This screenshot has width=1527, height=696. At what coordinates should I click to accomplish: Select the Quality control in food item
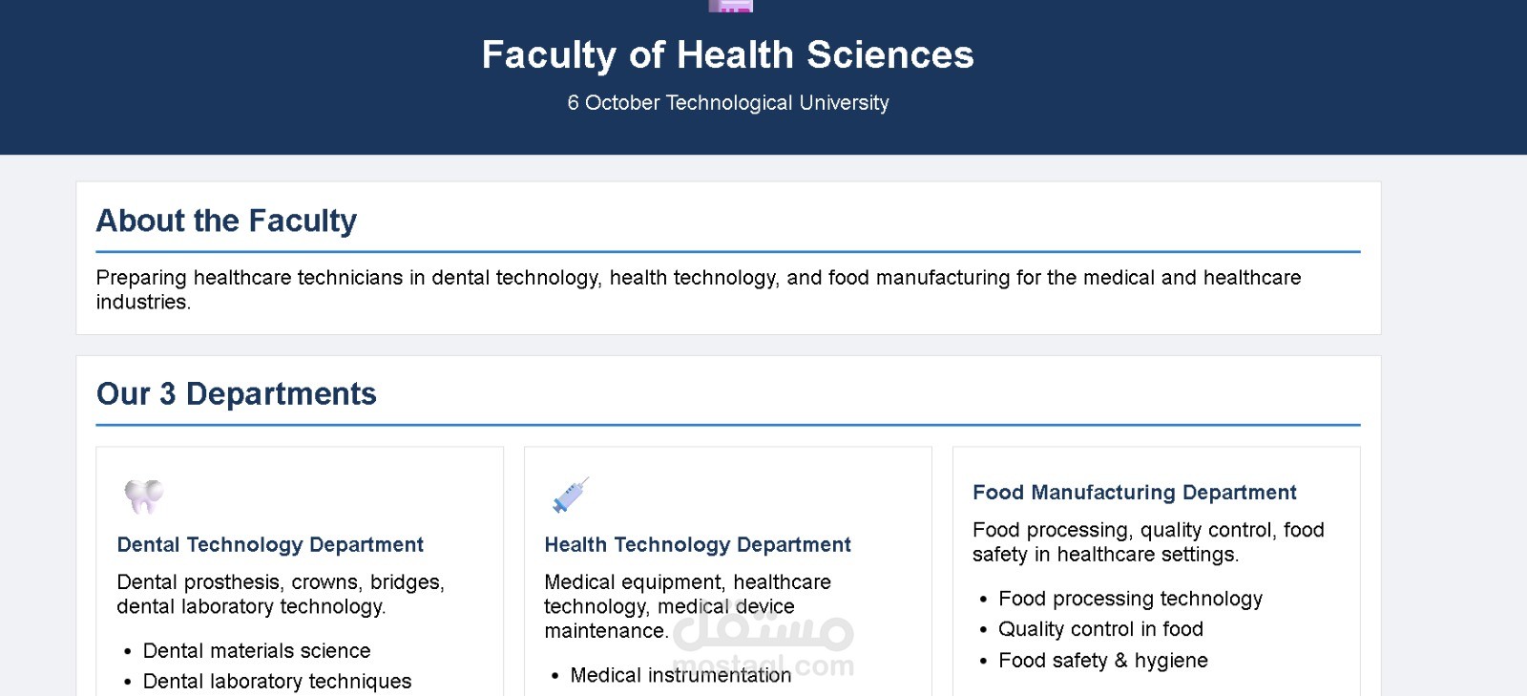(x=1100, y=629)
